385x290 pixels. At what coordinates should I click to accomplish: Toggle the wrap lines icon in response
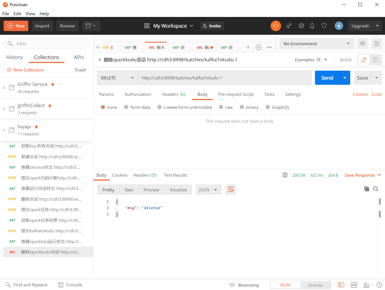point(231,190)
